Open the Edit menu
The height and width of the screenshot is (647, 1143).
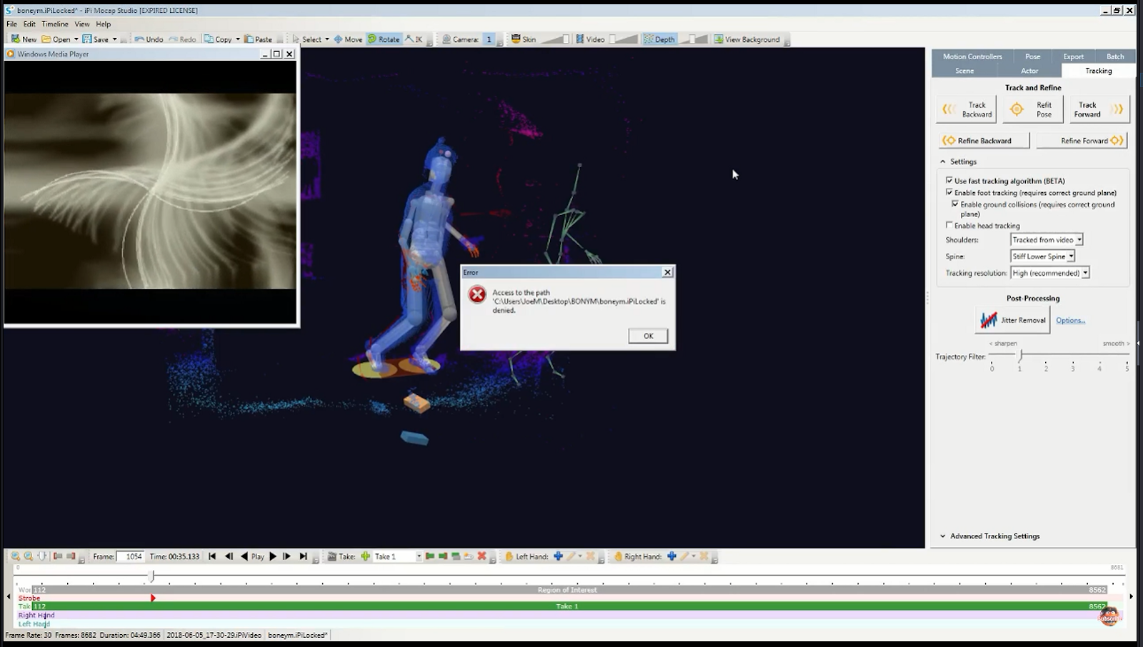[x=29, y=24]
